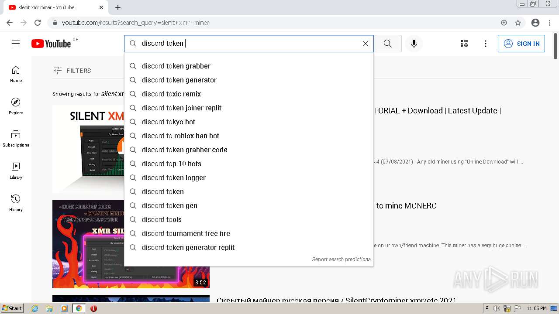Switch to the Chrome taskbar button
Image resolution: width=559 pixels, height=314 pixels.
(79, 308)
